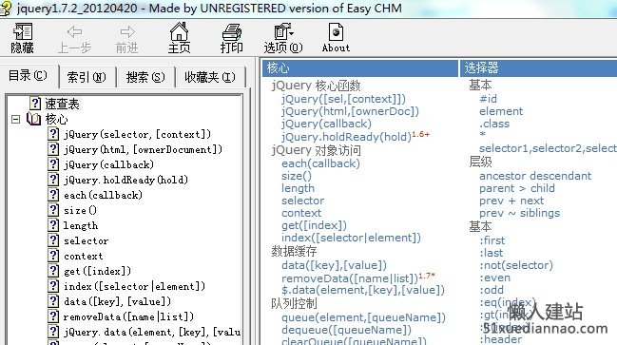617x345 pixels.
Task: Switch to the 目录(C) tab
Action: click(x=28, y=75)
